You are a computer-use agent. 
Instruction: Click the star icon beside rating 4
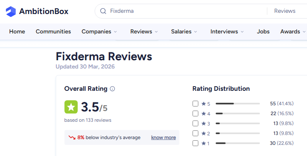click(x=204, y=113)
